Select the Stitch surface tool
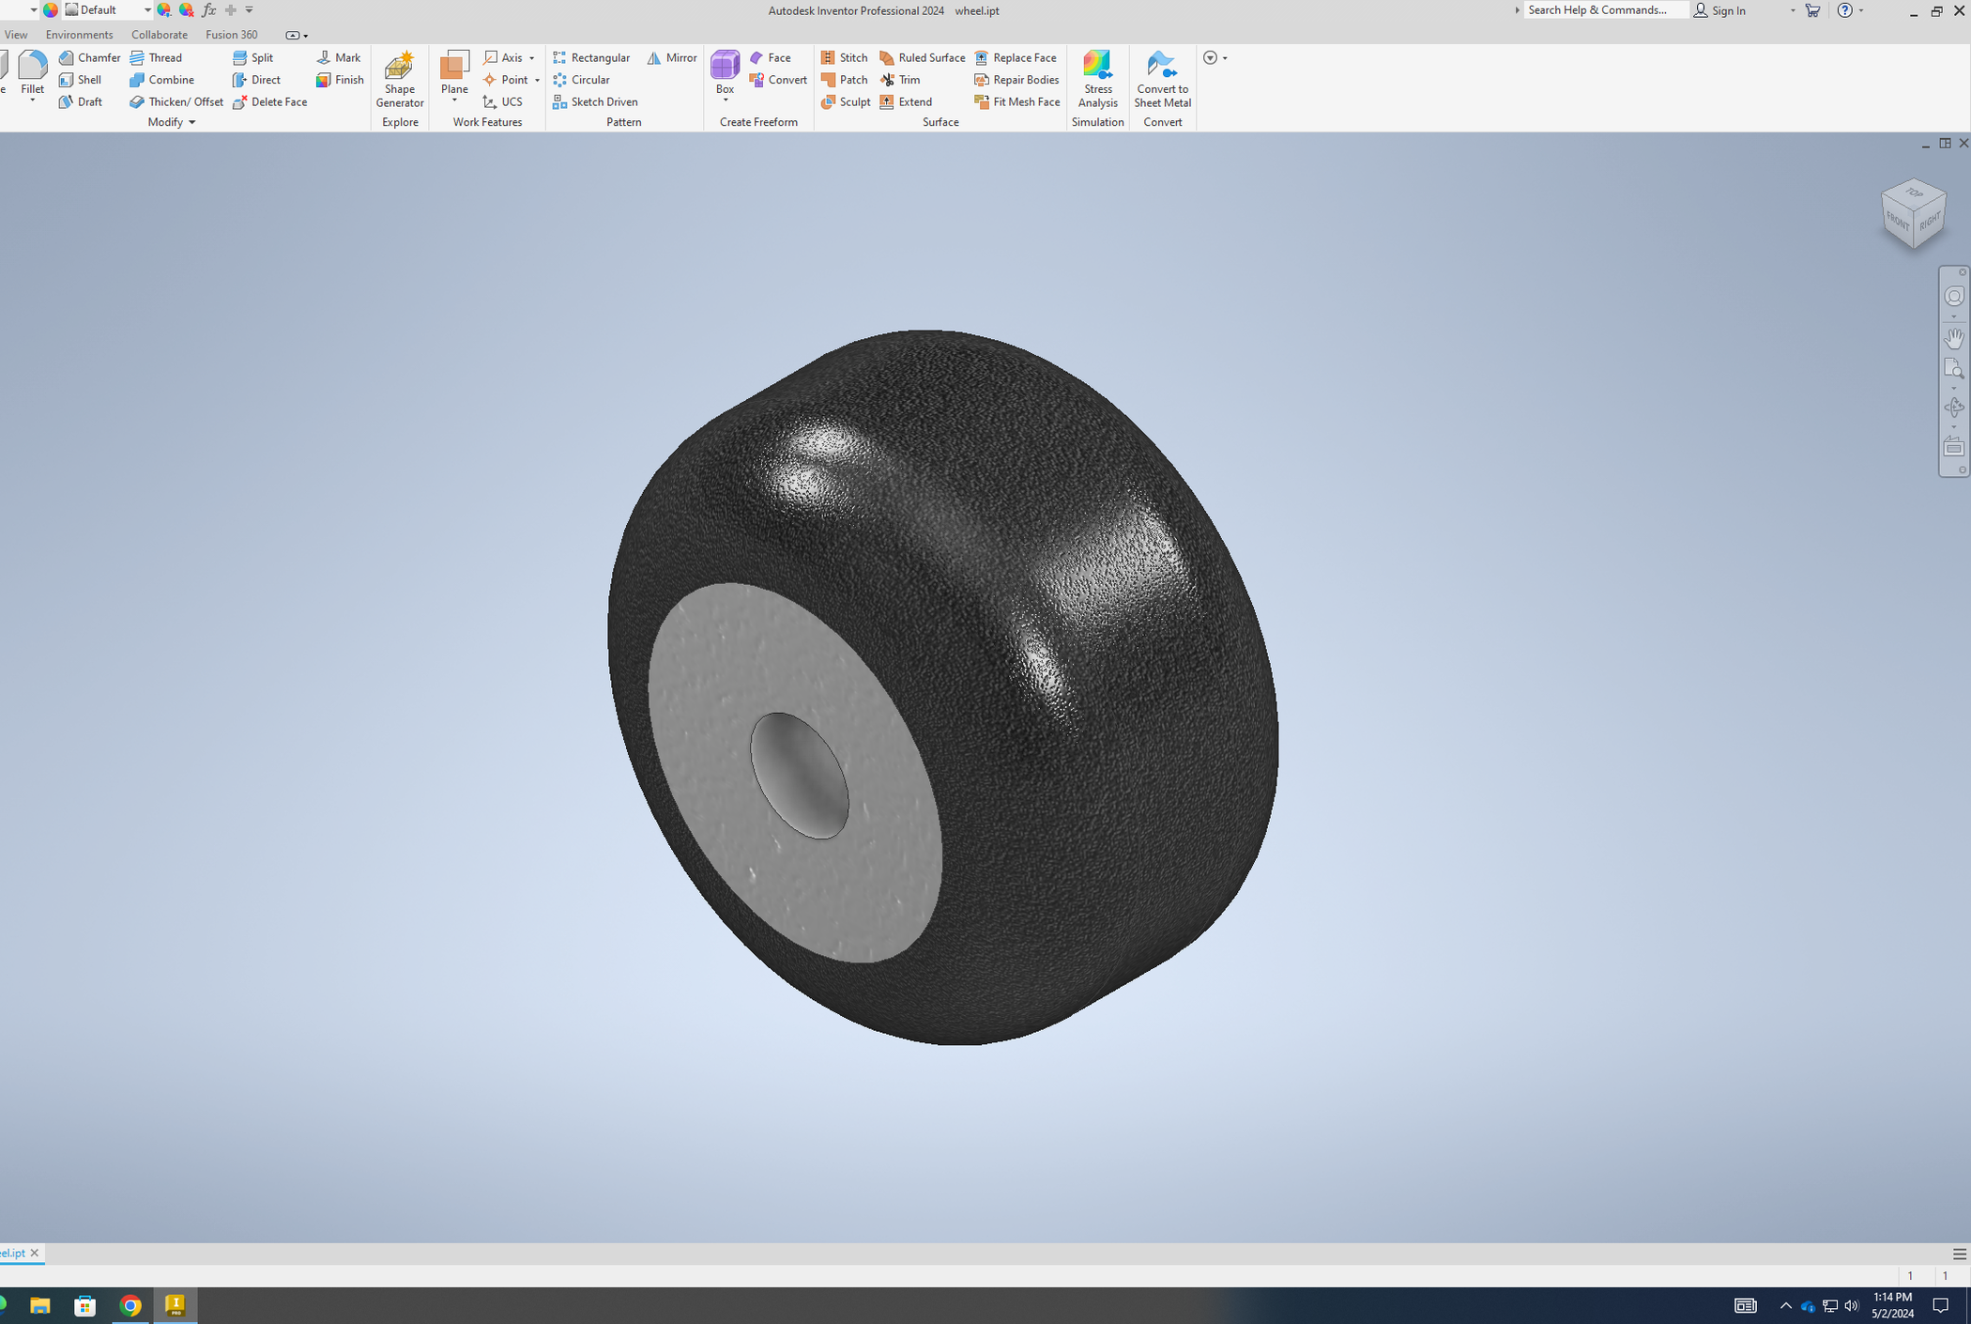The height and width of the screenshot is (1324, 1971). click(844, 57)
